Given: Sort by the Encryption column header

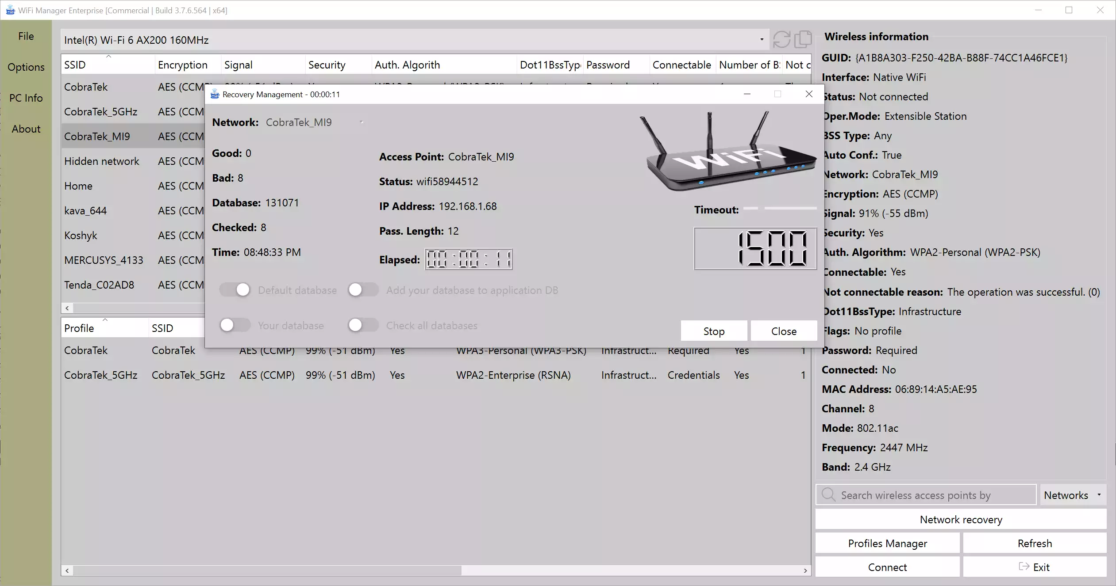Looking at the screenshot, I should click(x=188, y=65).
